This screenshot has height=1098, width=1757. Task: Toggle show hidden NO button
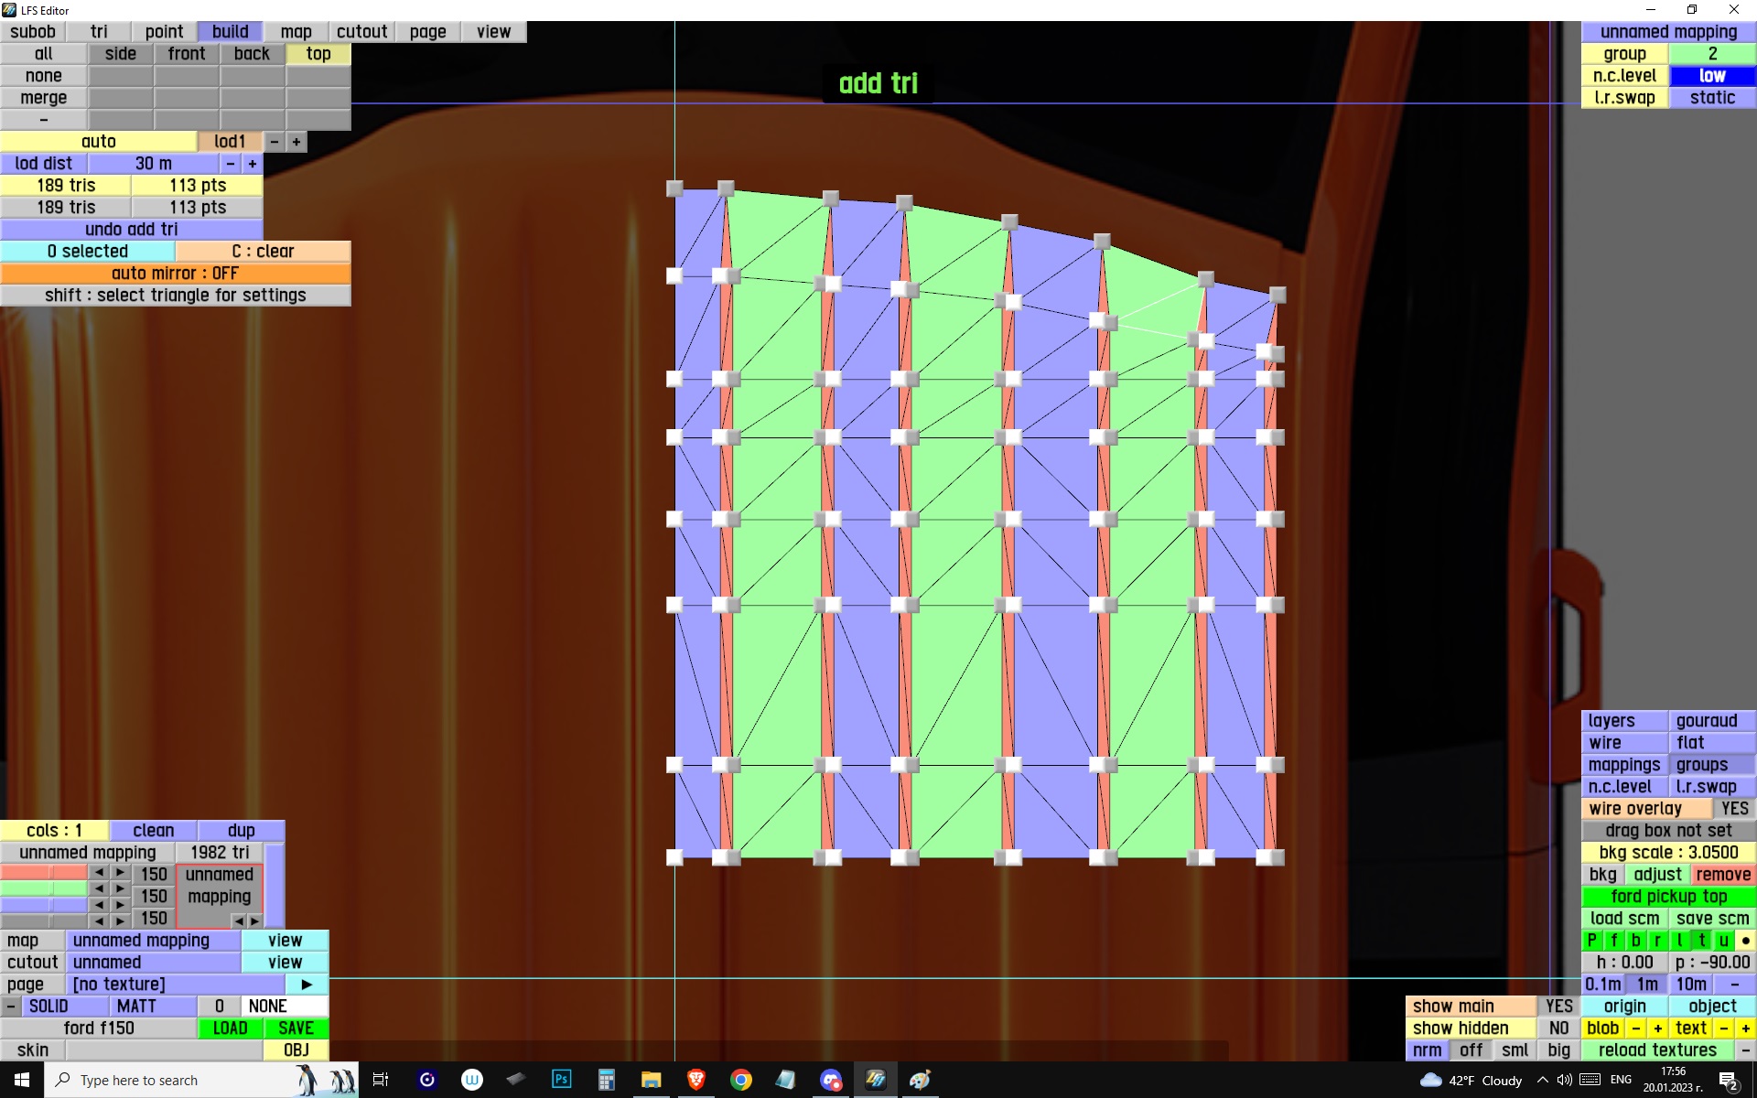point(1558,1028)
